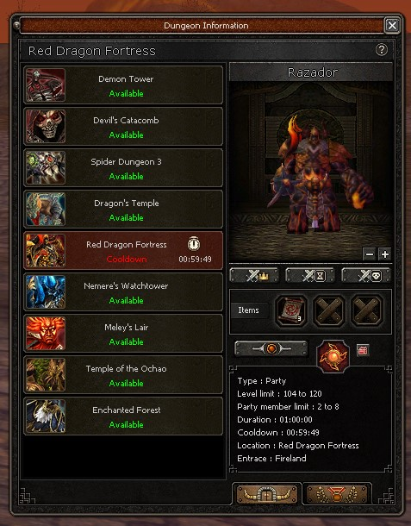Select Devil's Catacomb dungeon entry
The height and width of the screenshot is (526, 411).
(123, 127)
